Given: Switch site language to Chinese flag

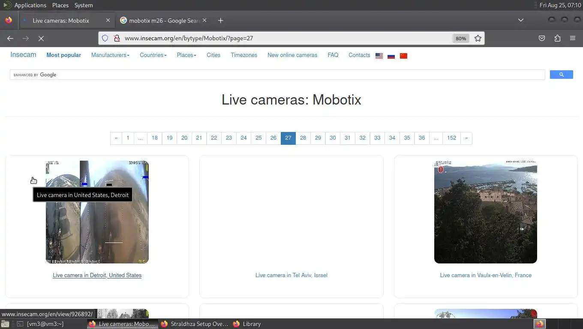Looking at the screenshot, I should coord(403,56).
